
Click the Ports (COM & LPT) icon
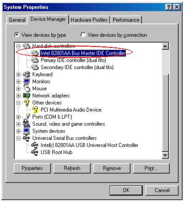(27, 117)
